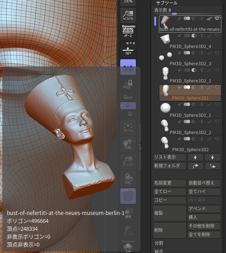Click the アペンド append button
Screen dimensions: 226x253
pos(204,209)
